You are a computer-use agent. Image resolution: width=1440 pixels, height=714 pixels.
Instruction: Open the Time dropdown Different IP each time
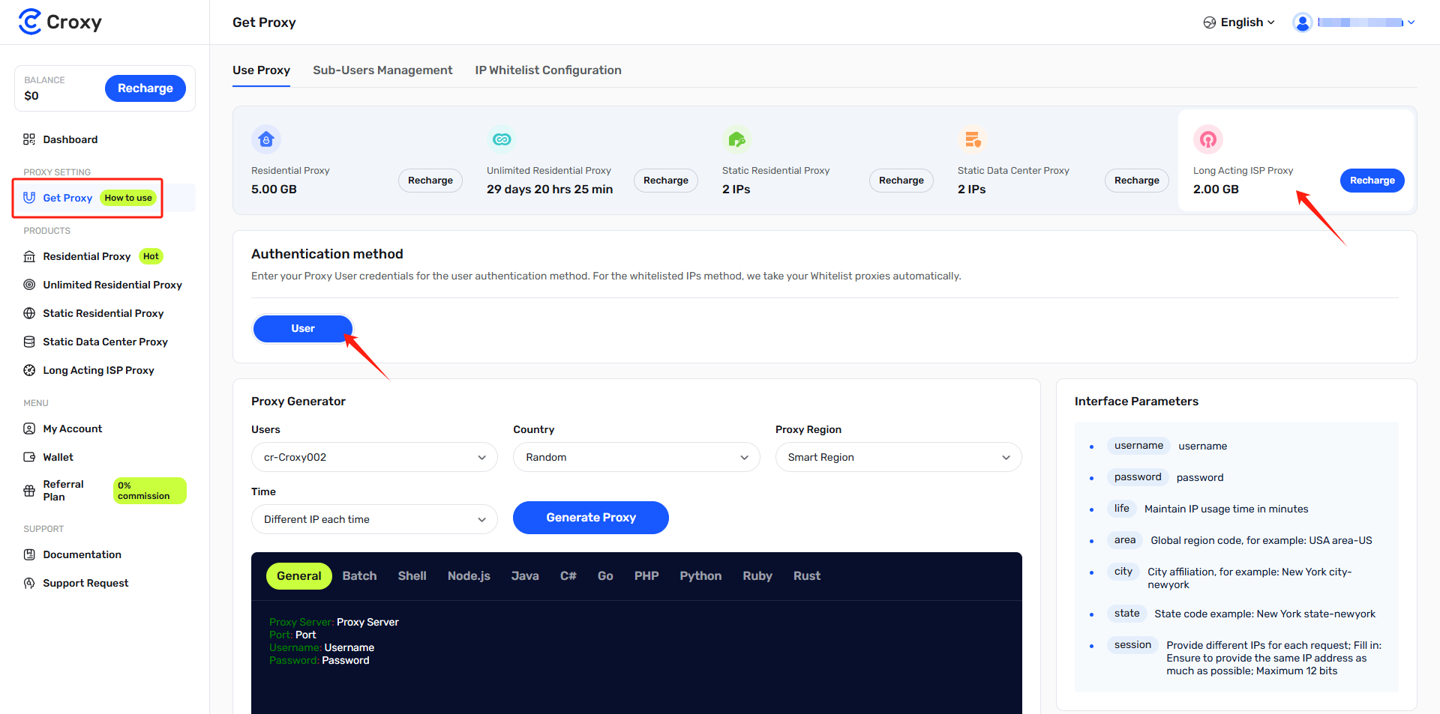[x=374, y=519]
